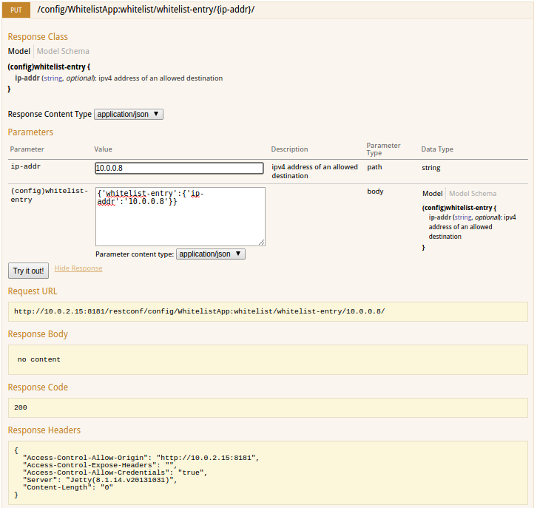Click the ip-addr description text
537x508 pixels.
(x=314, y=171)
